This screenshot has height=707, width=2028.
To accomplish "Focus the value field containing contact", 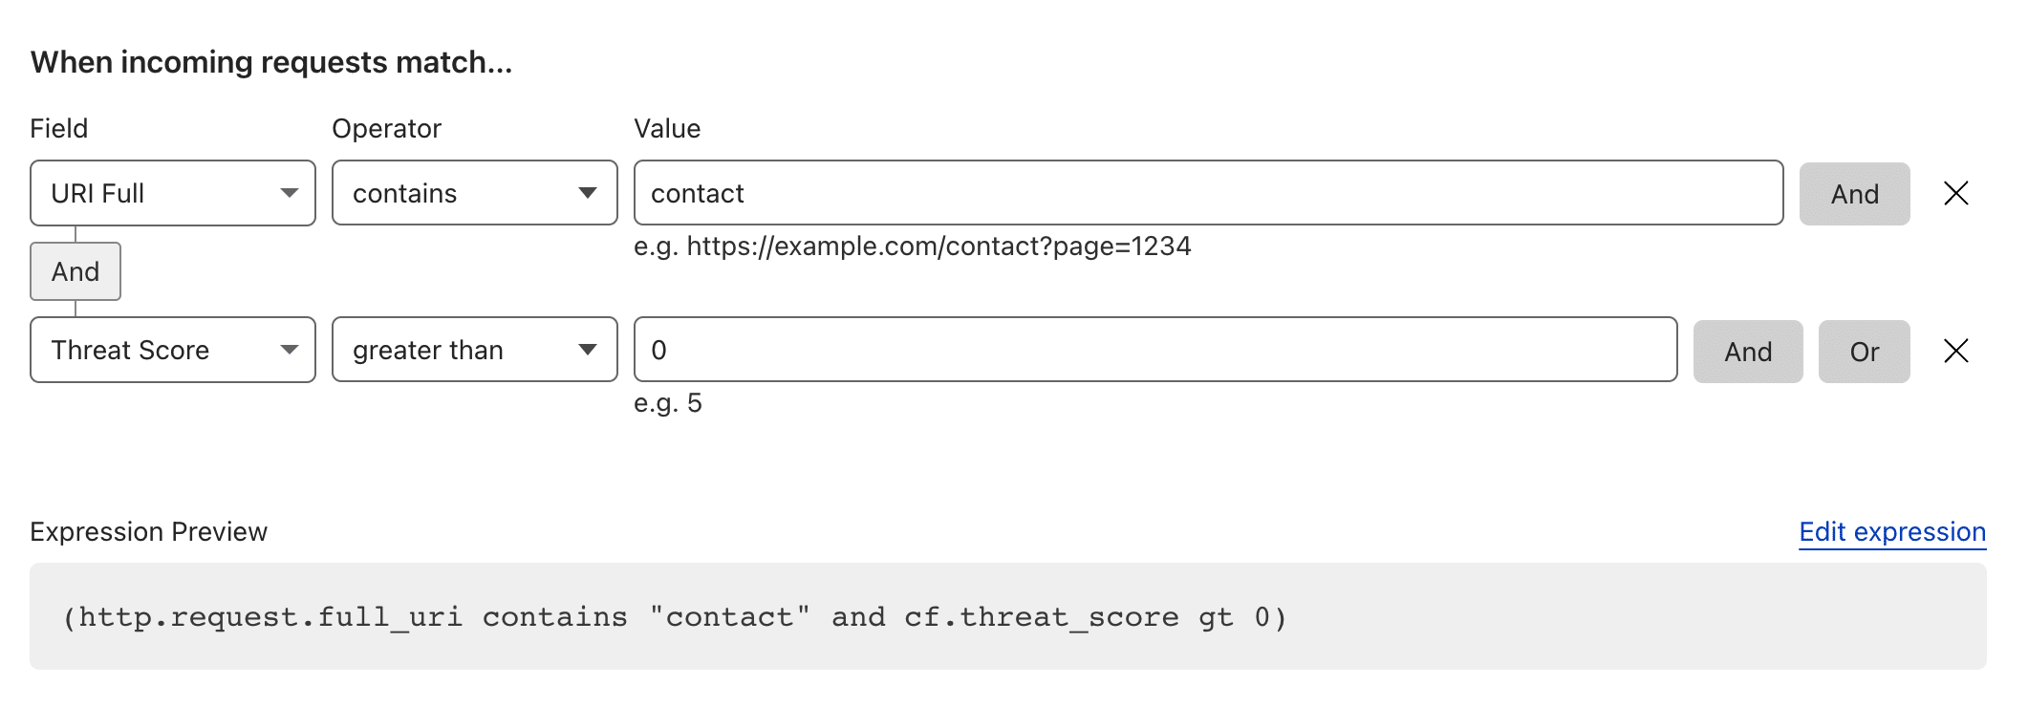I will (1209, 193).
